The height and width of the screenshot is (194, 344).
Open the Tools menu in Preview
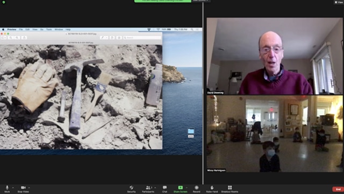click(x=49, y=29)
